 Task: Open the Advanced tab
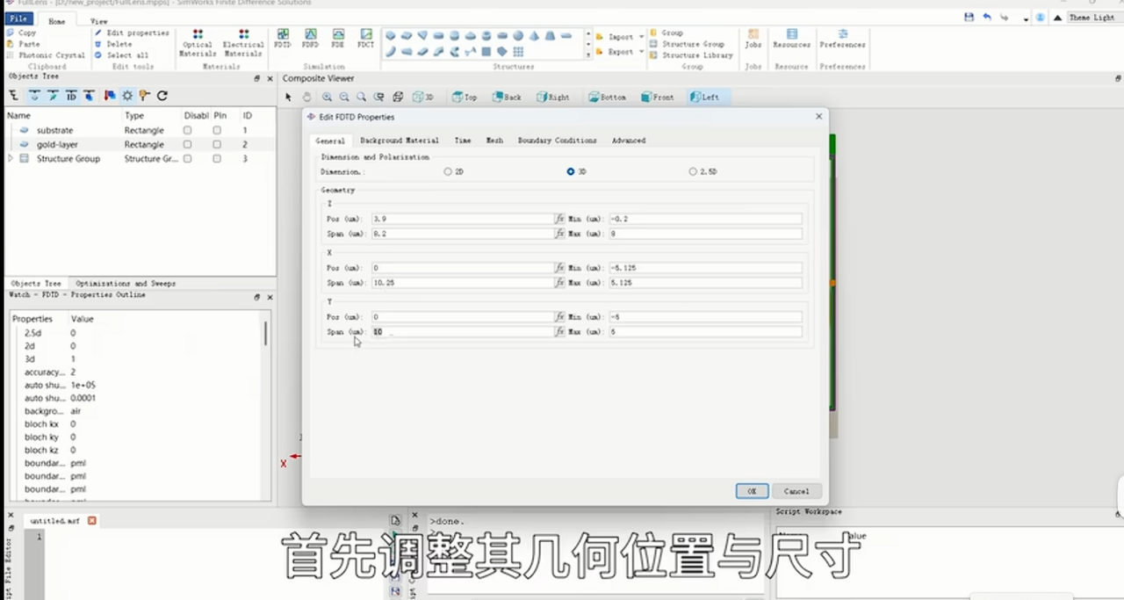coord(629,141)
